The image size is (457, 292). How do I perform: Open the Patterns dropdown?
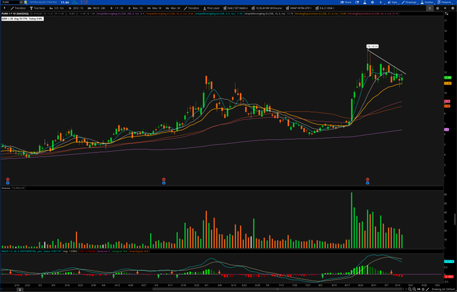coord(444,2)
